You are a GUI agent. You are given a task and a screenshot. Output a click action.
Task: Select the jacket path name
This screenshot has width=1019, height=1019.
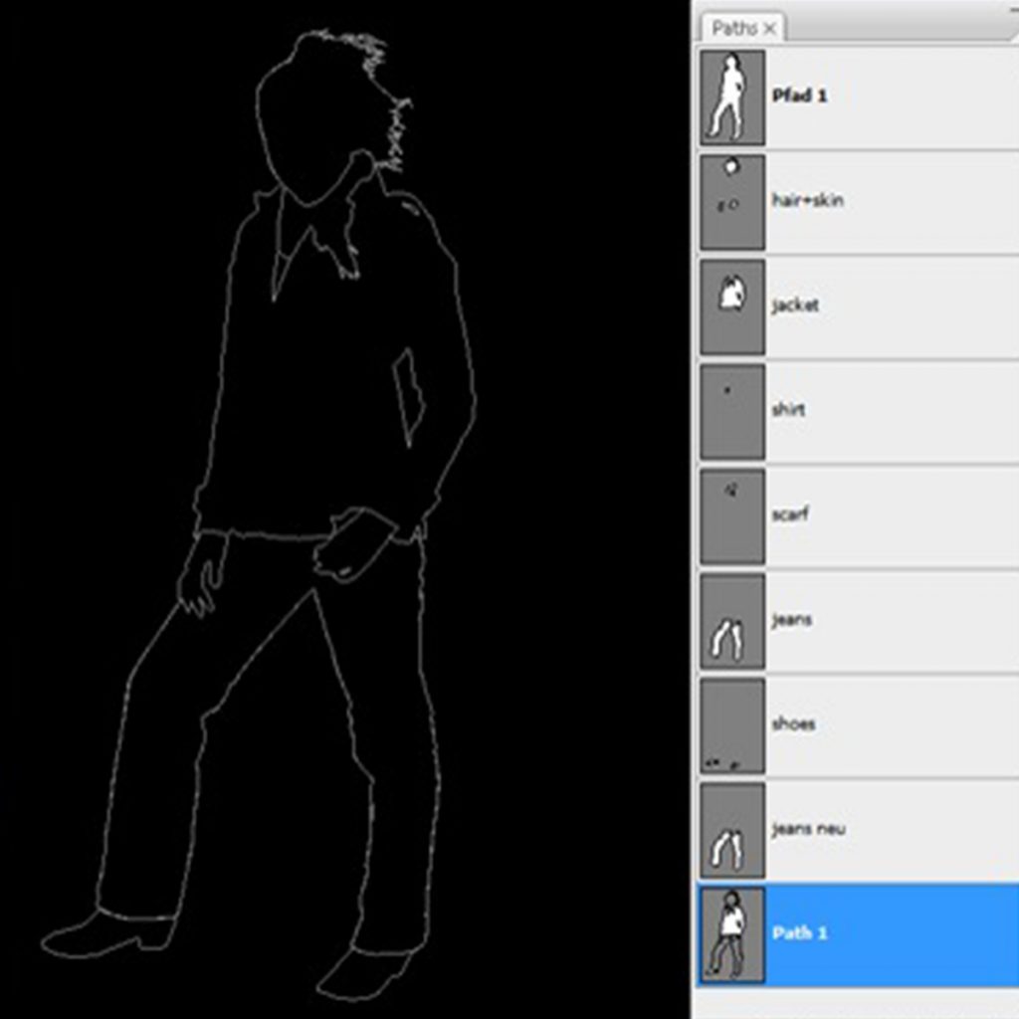point(795,306)
